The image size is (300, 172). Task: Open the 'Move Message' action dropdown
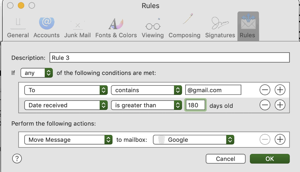click(68, 140)
